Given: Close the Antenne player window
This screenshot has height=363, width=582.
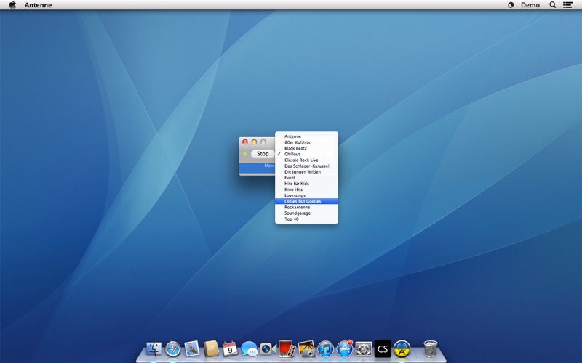Looking at the screenshot, I should [245, 142].
